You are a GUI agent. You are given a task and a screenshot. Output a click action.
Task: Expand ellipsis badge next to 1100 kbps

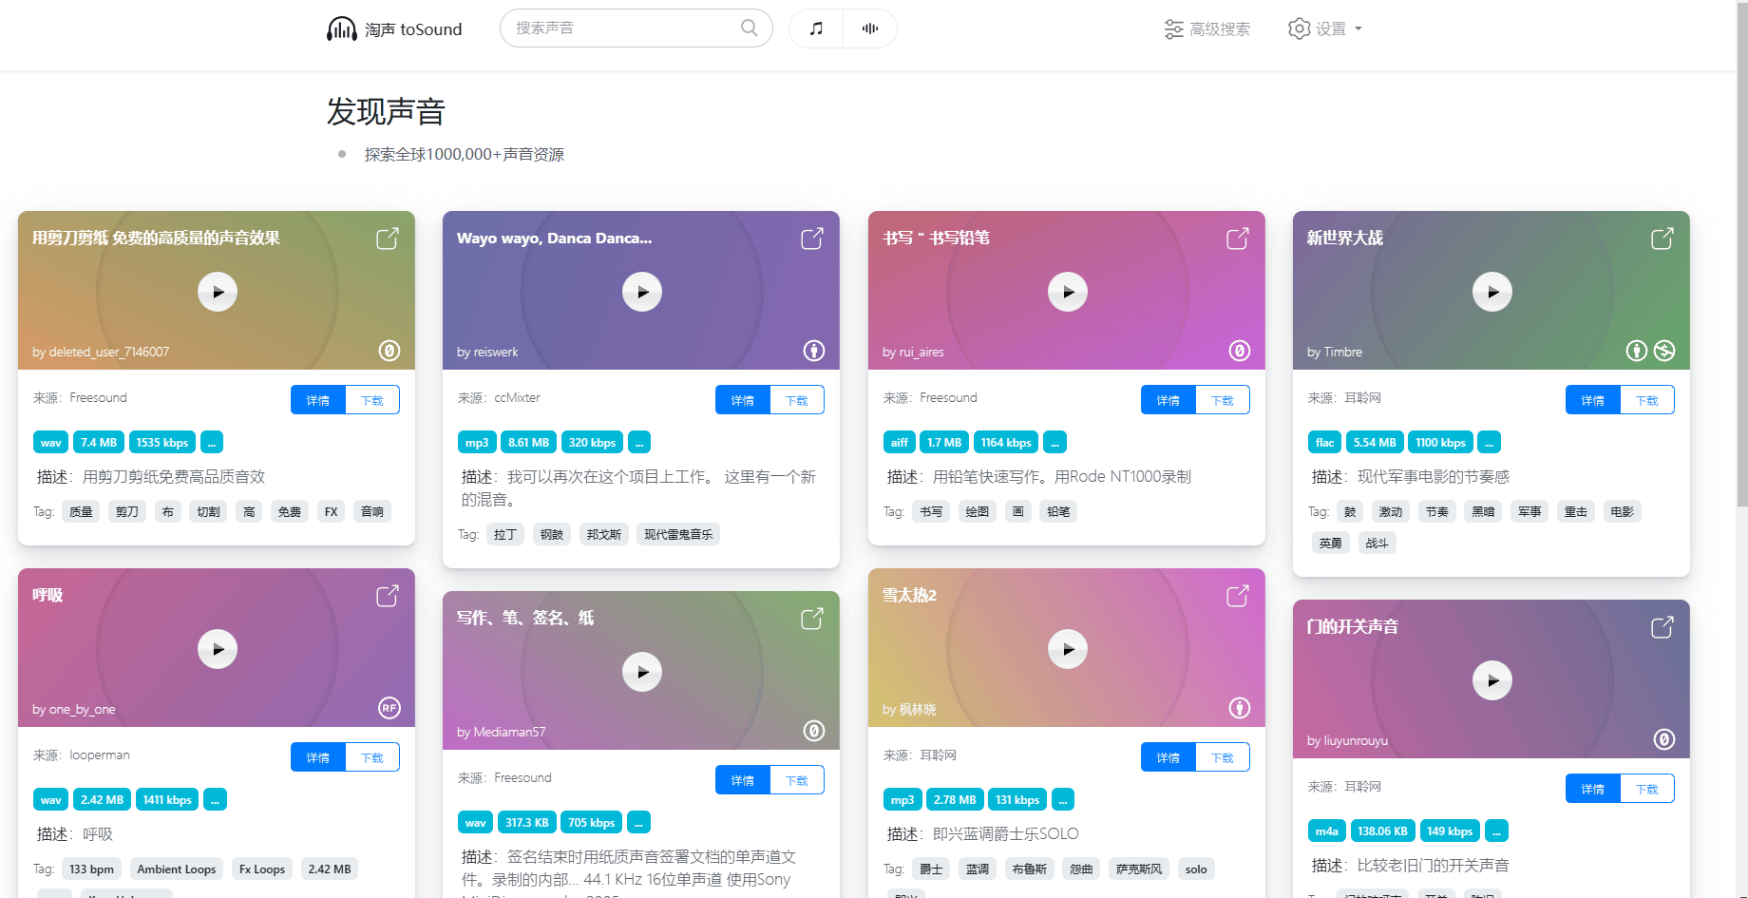click(1489, 443)
